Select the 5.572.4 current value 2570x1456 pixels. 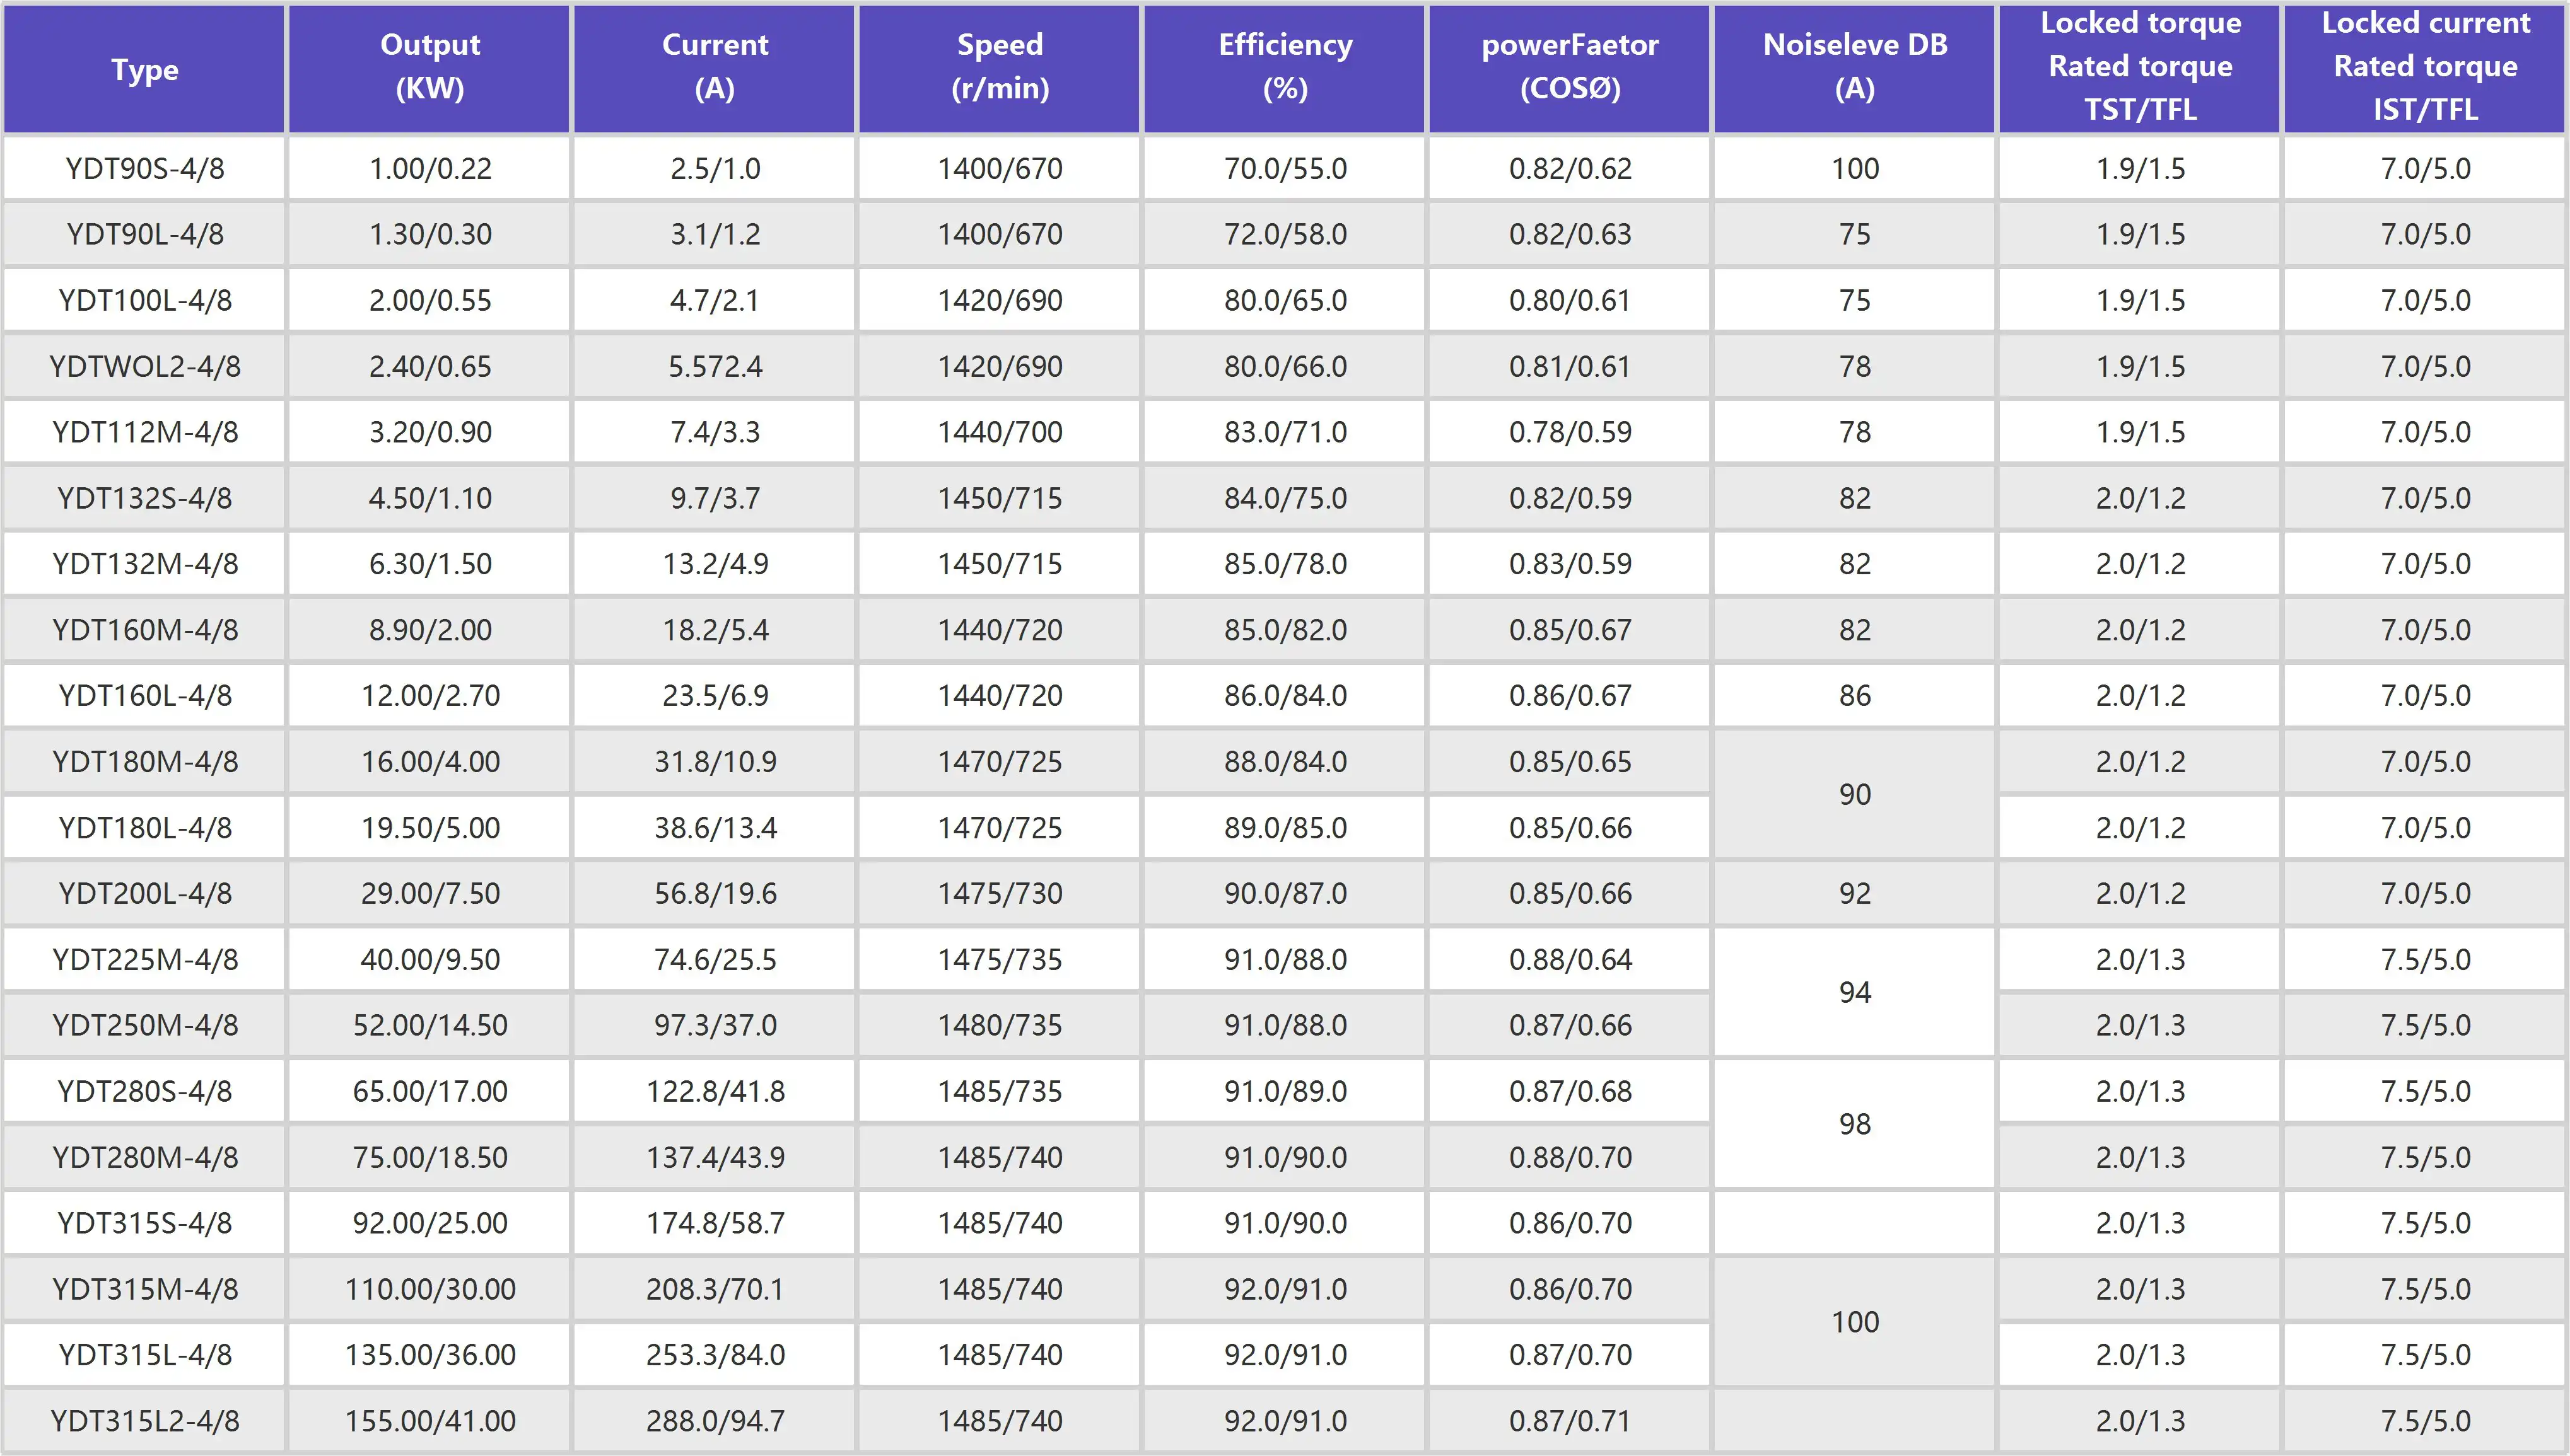715,366
